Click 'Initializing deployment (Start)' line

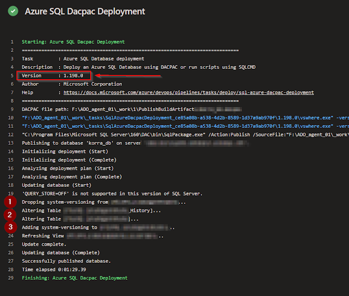(65, 152)
